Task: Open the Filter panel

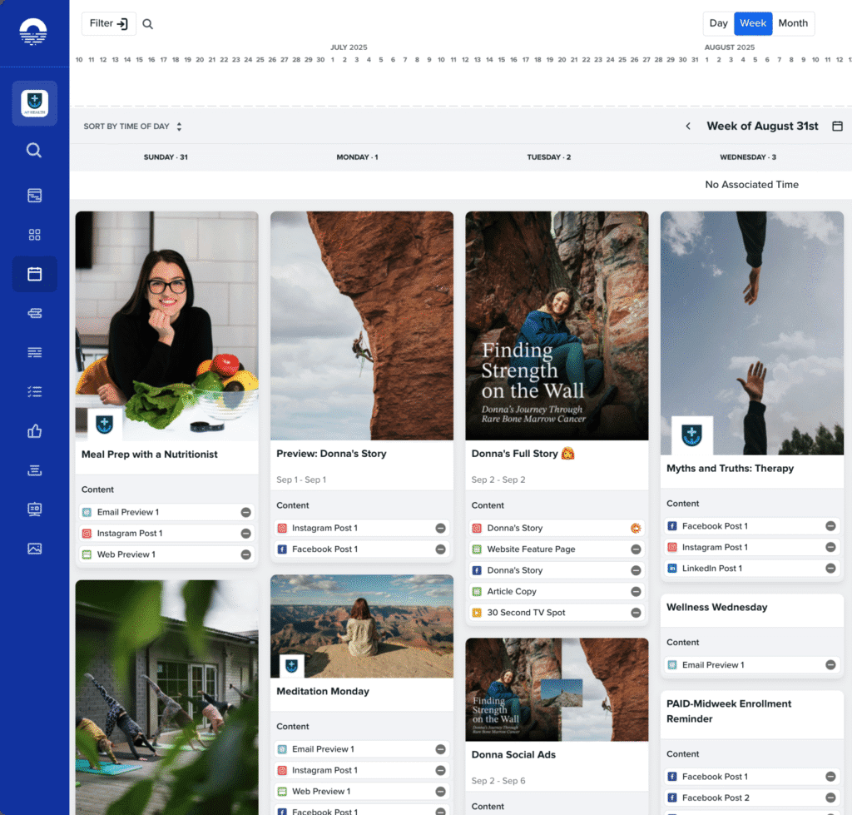Action: tap(109, 24)
